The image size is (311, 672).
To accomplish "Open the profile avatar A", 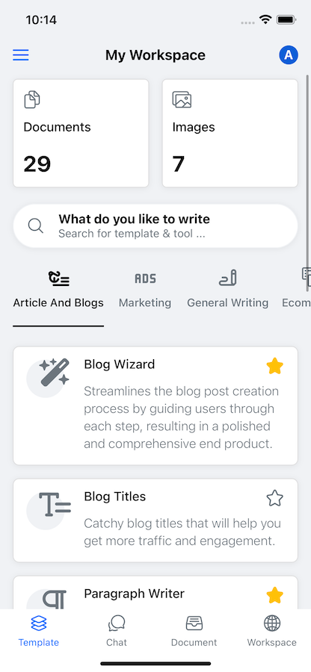I will coord(289,55).
